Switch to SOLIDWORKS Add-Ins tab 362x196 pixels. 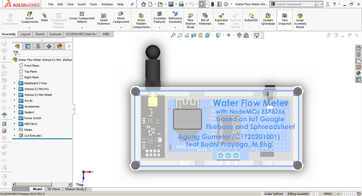(81, 34)
